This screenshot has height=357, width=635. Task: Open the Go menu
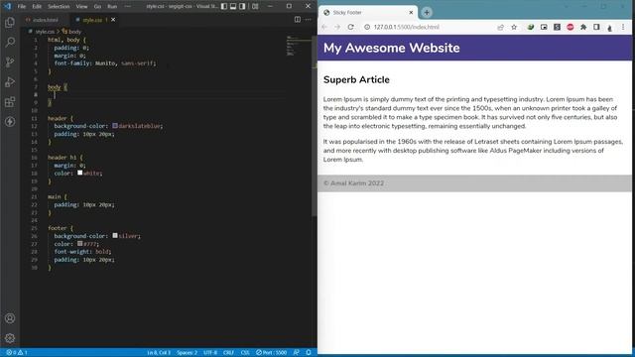tap(97, 6)
